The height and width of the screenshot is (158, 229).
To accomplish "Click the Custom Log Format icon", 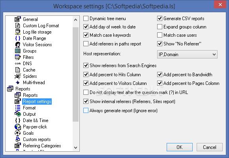I will coord(18,26).
